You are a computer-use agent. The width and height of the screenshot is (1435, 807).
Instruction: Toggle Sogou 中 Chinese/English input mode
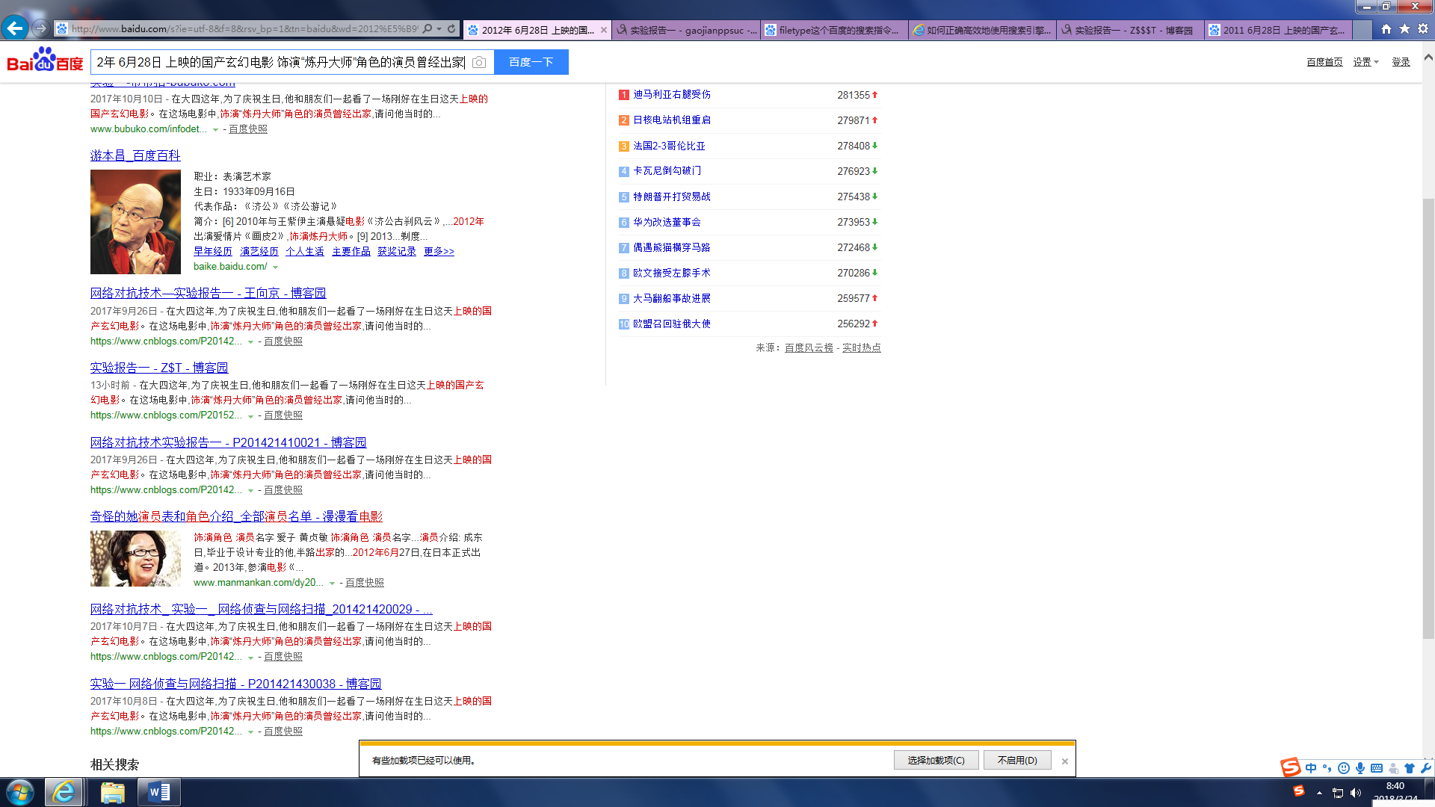click(x=1311, y=768)
